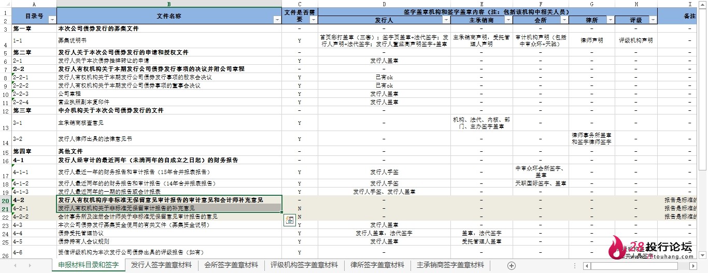Click the 签字盖章机构和签字盖章内容 merged header cell
708x273 pixels.
pos(487,11)
